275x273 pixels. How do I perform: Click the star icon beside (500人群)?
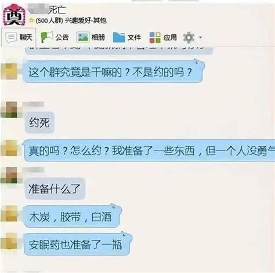click(31, 20)
